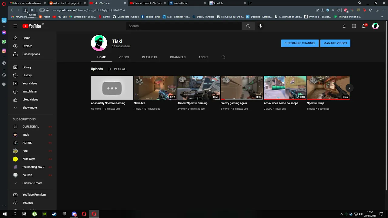Open a new browser tab
The height and width of the screenshot is (218, 388).
pos(251,3)
